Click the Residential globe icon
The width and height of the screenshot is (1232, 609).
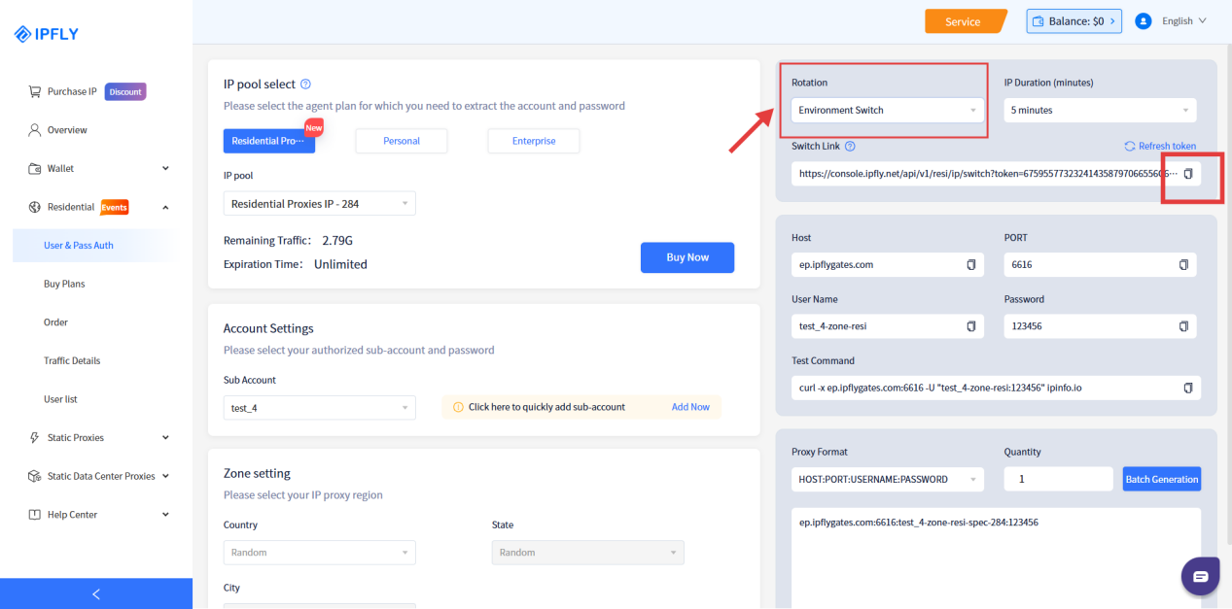click(34, 207)
